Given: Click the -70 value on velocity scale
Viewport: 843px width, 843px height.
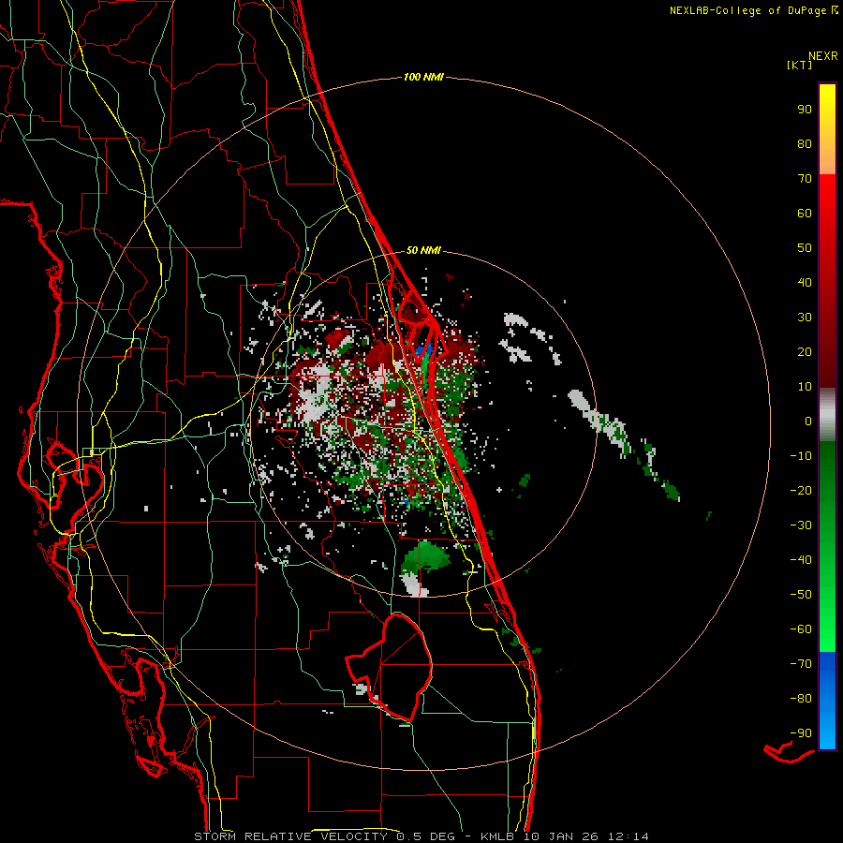Looking at the screenshot, I should coord(801,664).
